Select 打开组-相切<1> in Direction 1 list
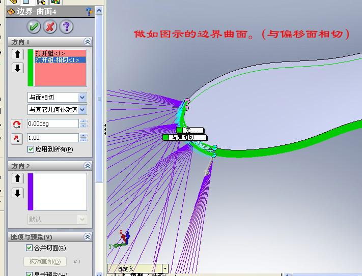This screenshot has width=362, height=276. point(60,60)
